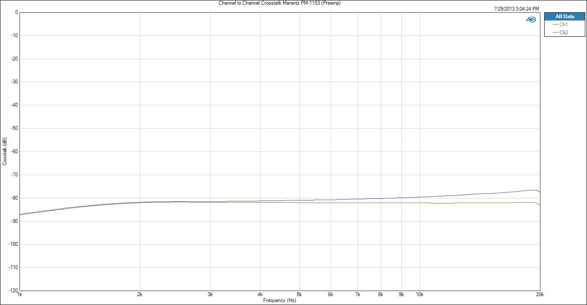
Task: Click the purple Ch2 line swatch in legend
Action: (556, 32)
